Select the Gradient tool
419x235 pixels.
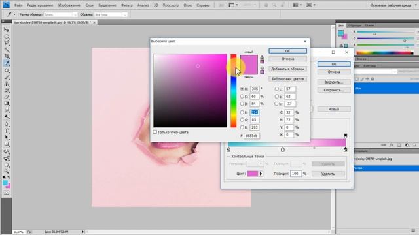pyautogui.click(x=7, y=104)
